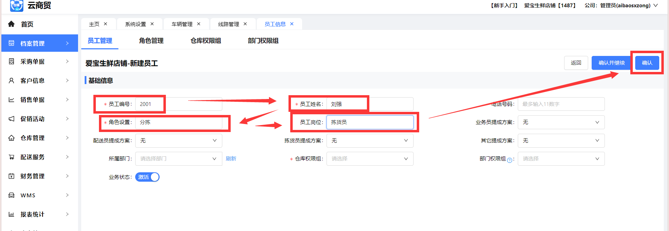Click the 促销活动 megaphone icon
Screen dimensions: 669x231
(x=11, y=119)
